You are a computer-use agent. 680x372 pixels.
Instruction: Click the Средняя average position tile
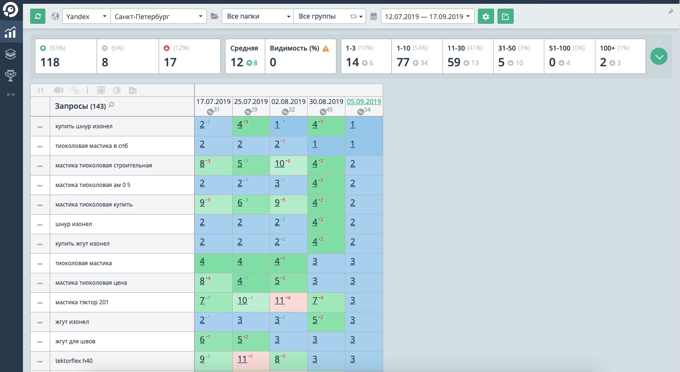pos(245,56)
